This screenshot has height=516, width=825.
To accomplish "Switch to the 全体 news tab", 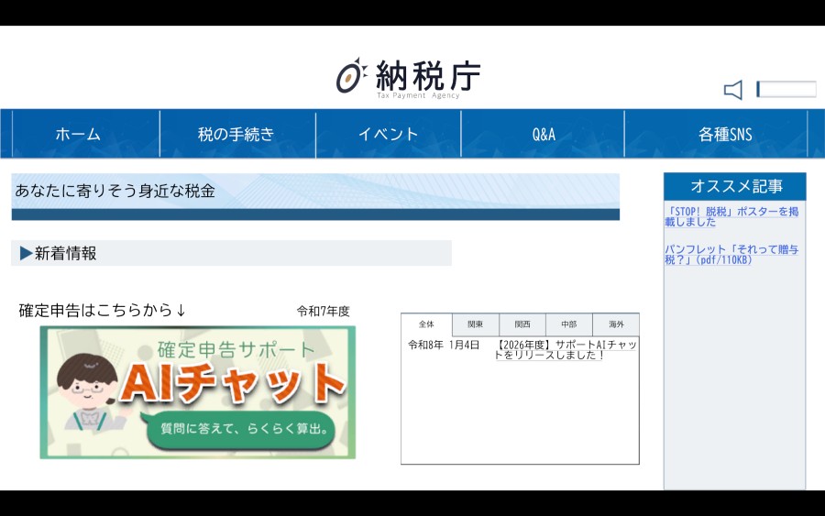I will tap(426, 324).
